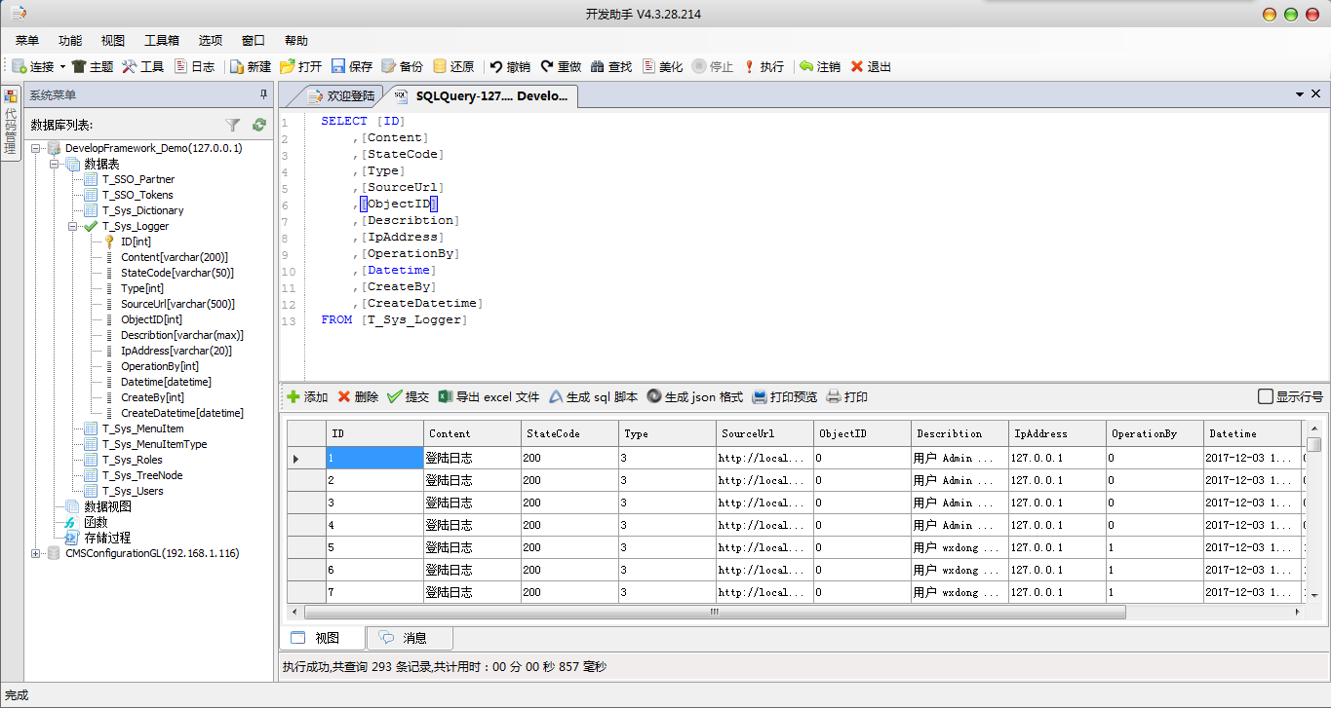This screenshot has height=708, width=1331.
Task: Undo with the 撤销 button
Action: pos(510,67)
